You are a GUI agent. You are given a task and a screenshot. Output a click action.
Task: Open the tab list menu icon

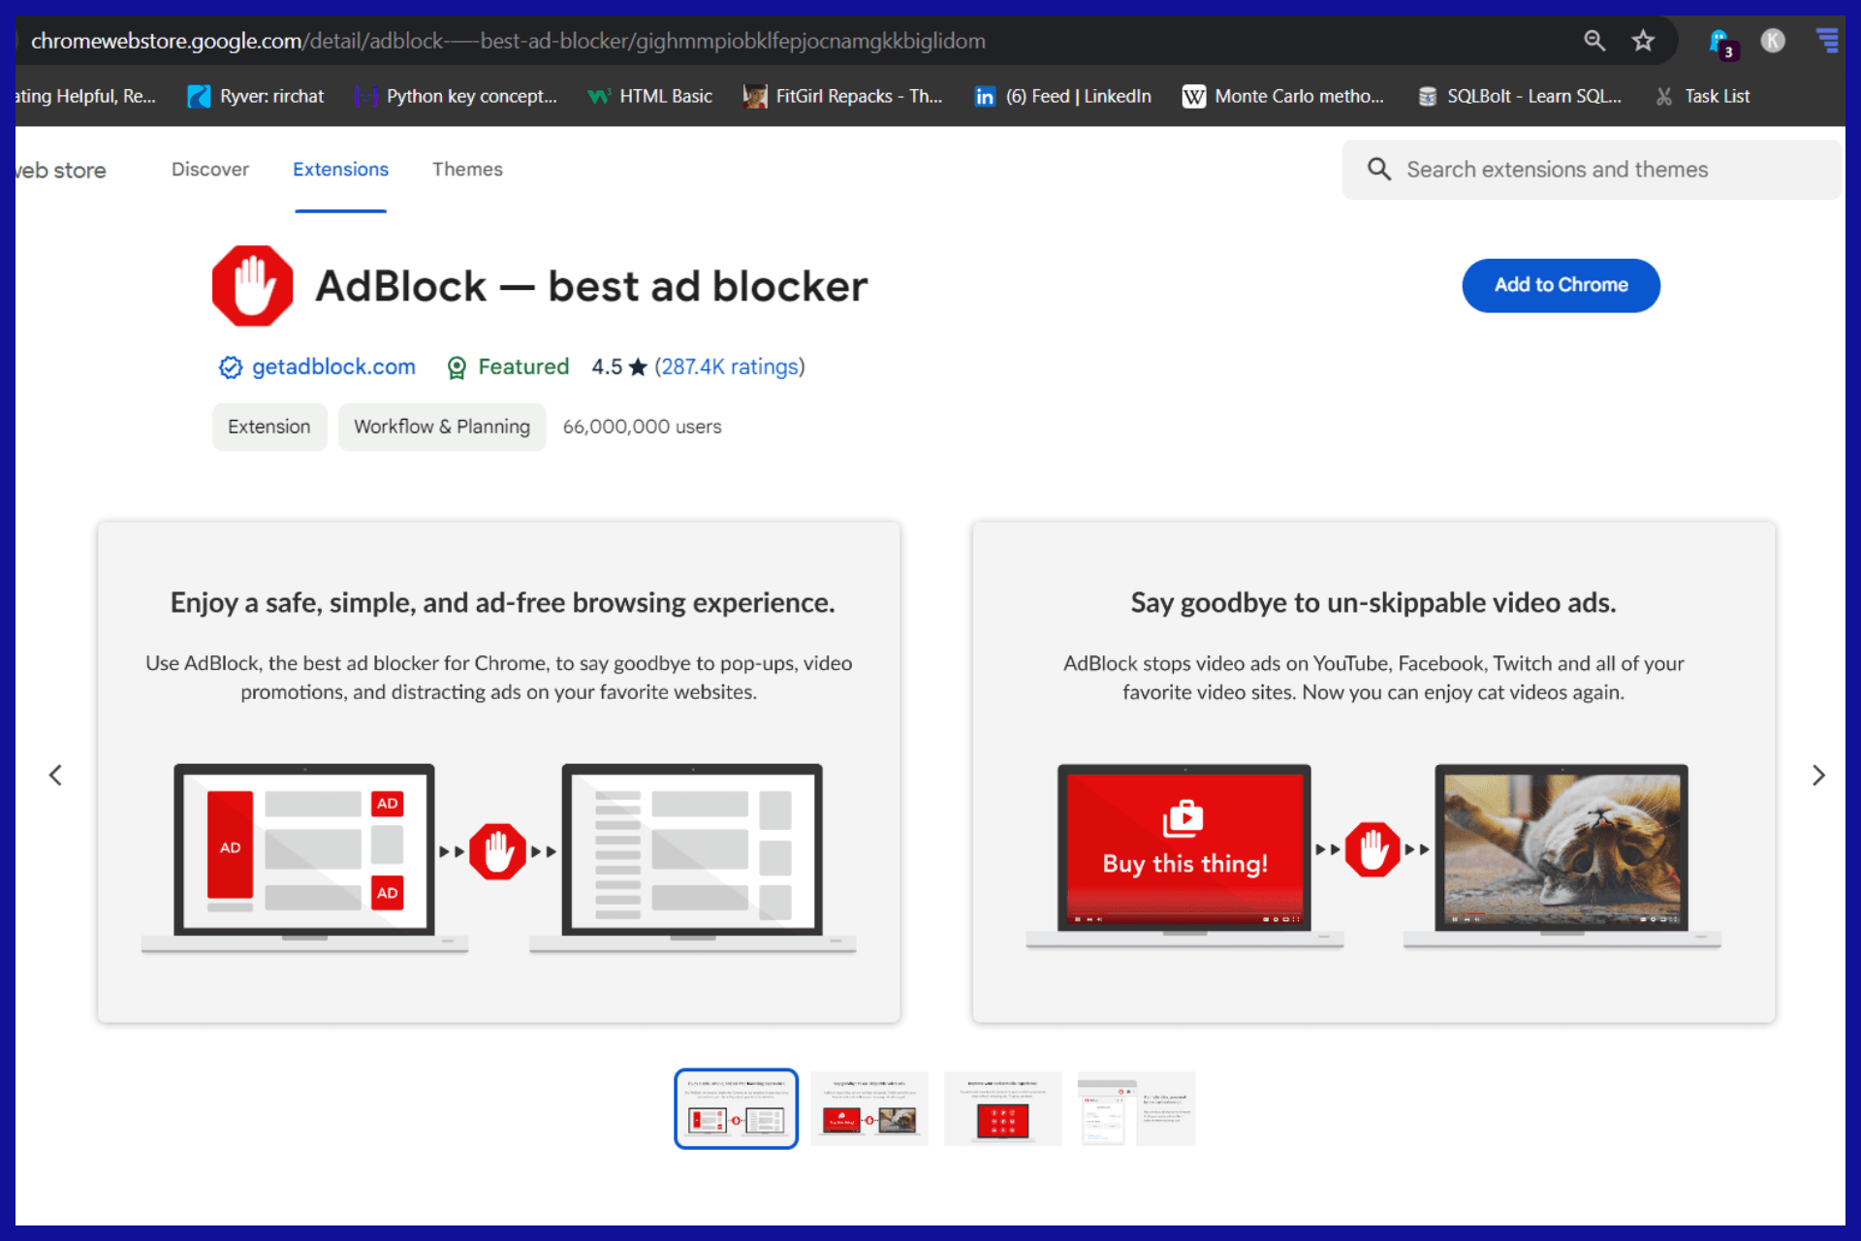1826,41
